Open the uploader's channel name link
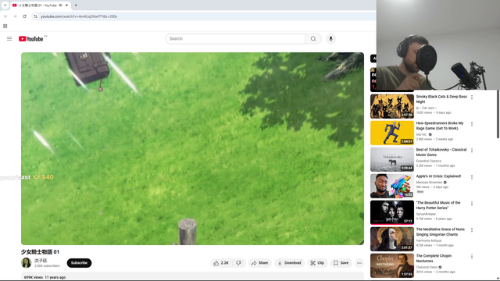The image size is (500, 281). [41, 261]
